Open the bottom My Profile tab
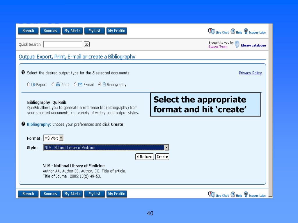 116,194
